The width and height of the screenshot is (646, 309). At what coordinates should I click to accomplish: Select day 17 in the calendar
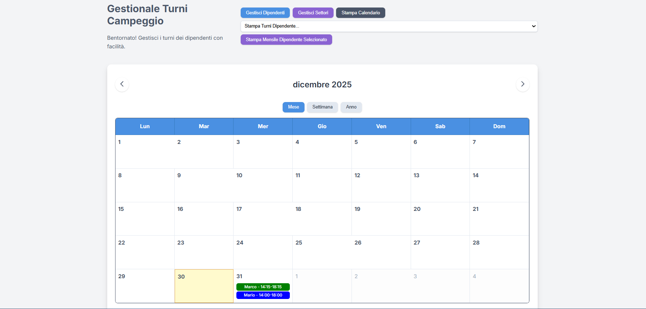coord(263,219)
